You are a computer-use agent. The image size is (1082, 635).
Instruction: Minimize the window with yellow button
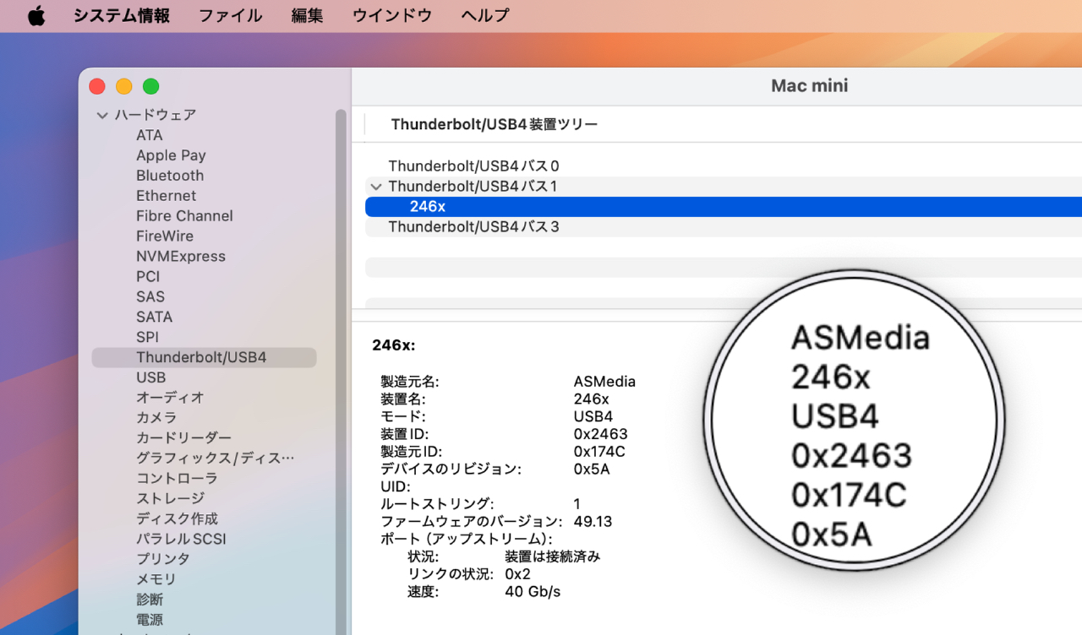(124, 86)
